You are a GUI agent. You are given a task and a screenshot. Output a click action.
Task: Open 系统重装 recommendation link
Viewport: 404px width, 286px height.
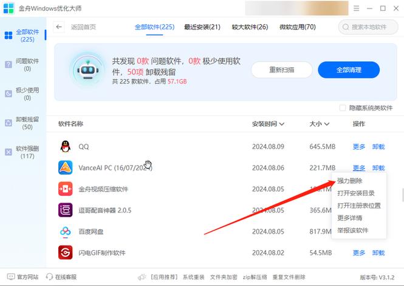pos(194,277)
